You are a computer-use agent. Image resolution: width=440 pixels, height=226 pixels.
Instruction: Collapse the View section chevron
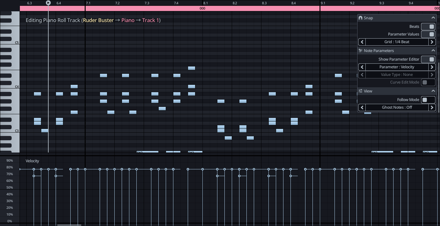[x=433, y=91]
